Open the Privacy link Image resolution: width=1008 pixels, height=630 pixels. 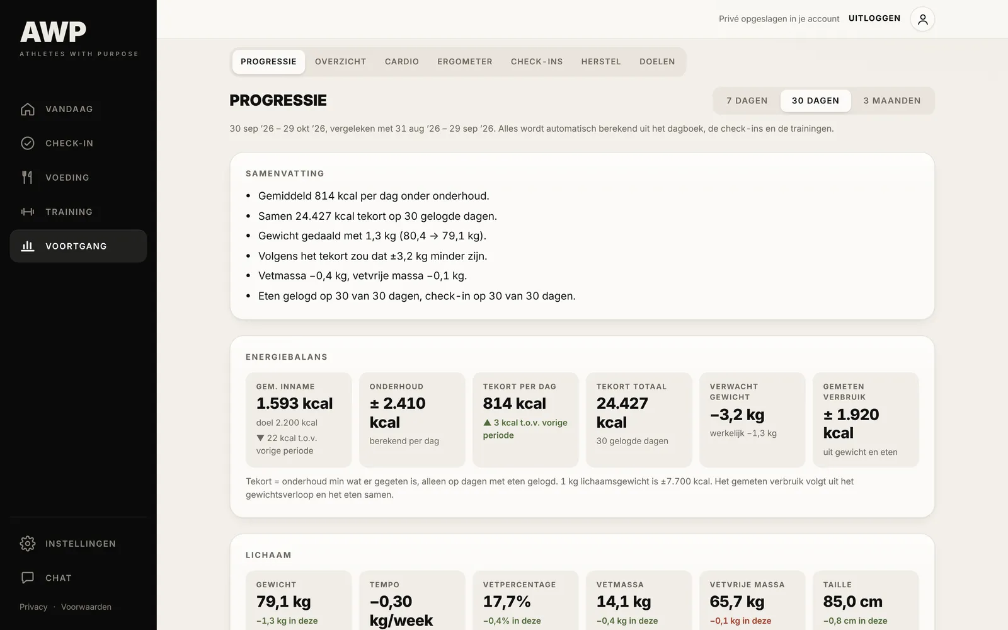33,607
